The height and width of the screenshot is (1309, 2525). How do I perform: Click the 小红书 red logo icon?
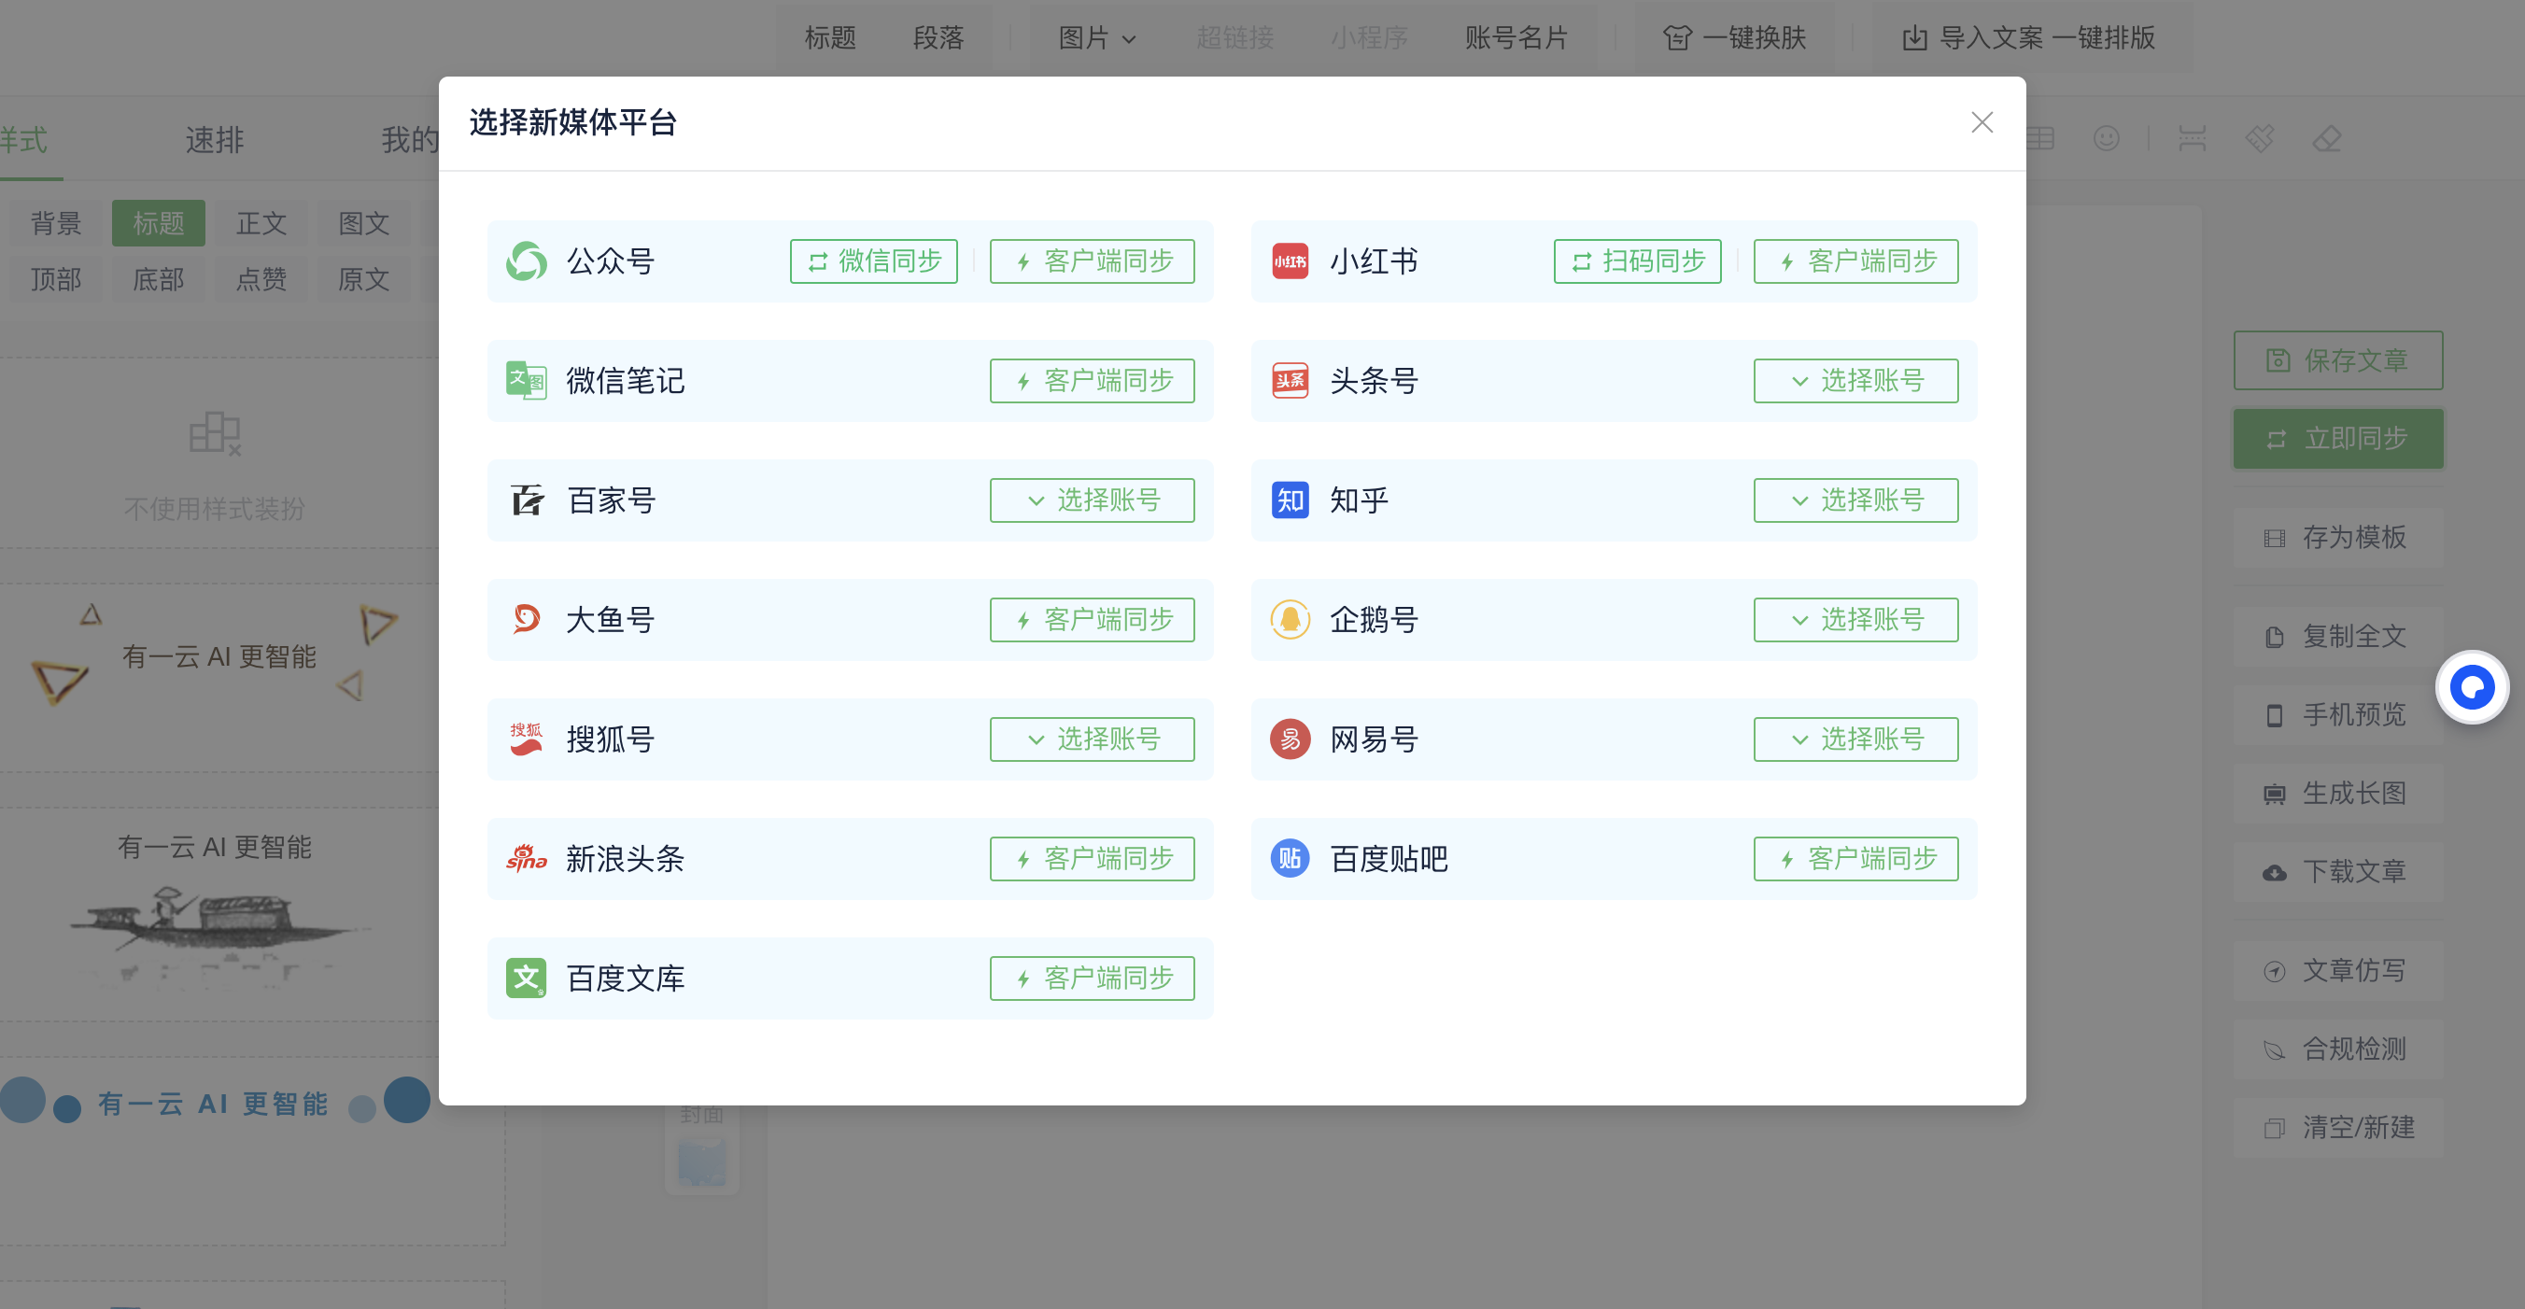coord(1290,260)
